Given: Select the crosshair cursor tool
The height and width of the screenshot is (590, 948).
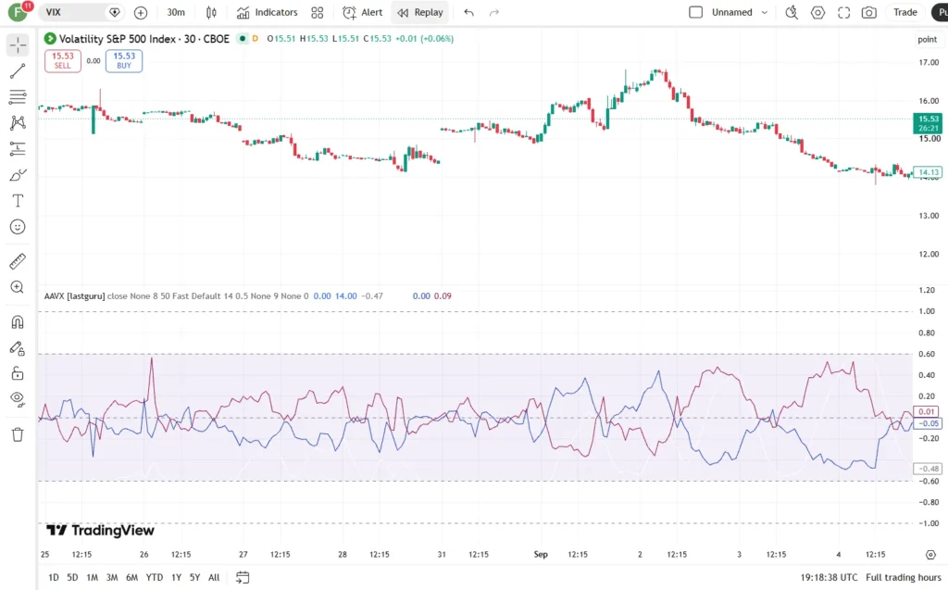Looking at the screenshot, I should coord(18,44).
